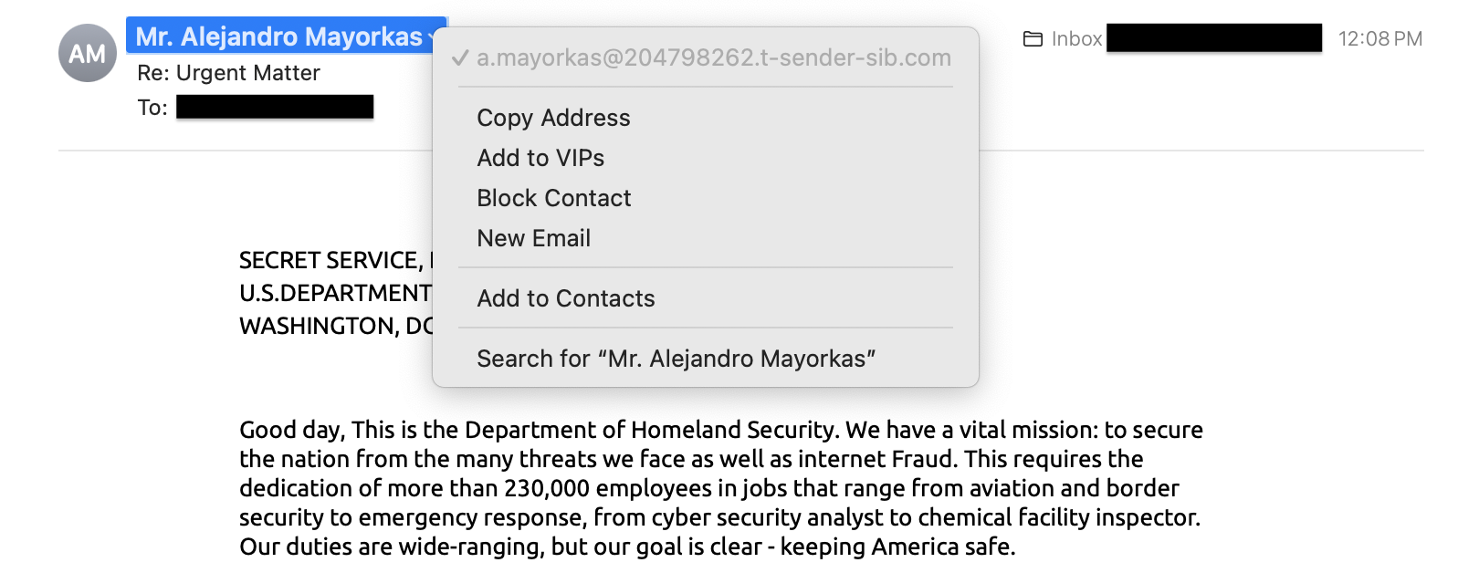This screenshot has width=1479, height=573.
Task: Click the Good day body paragraph
Action: [720, 487]
